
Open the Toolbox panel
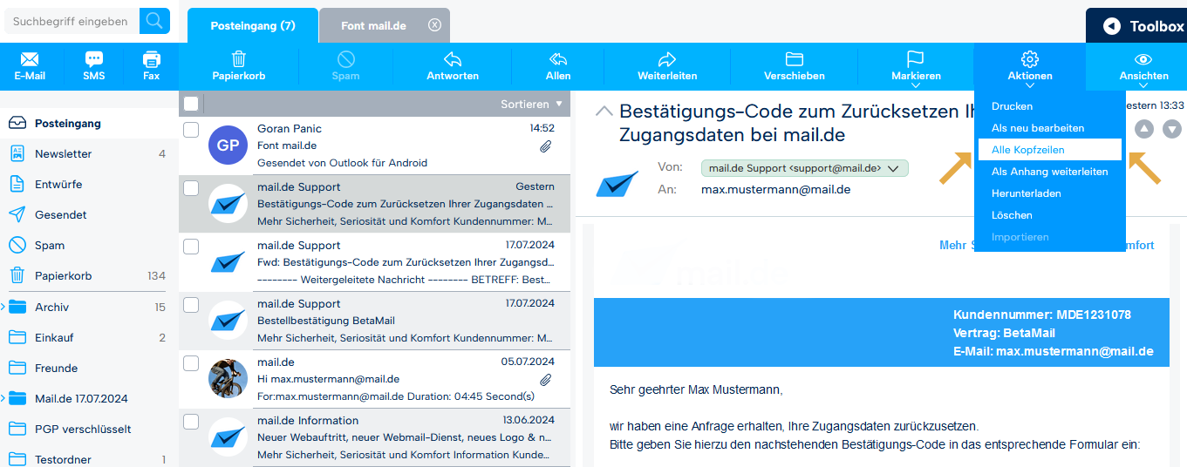point(1136,26)
